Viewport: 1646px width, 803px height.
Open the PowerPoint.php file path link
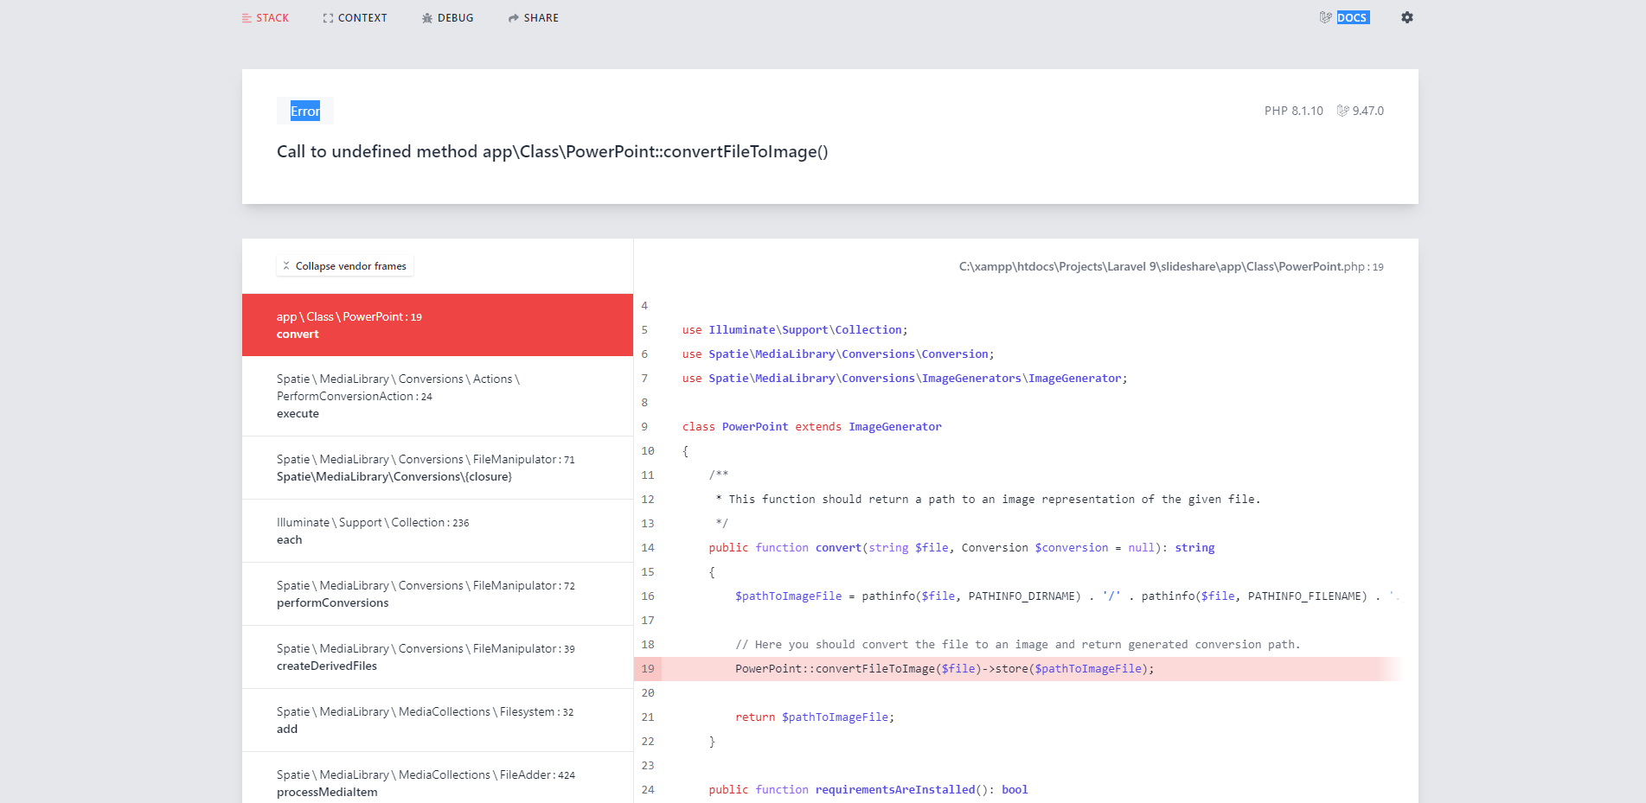click(x=1171, y=266)
